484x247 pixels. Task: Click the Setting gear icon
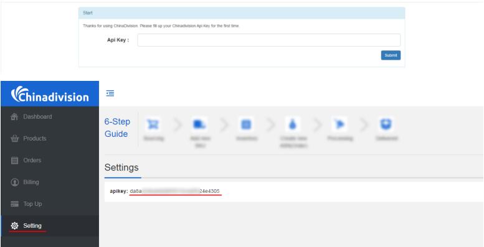[x=14, y=226]
